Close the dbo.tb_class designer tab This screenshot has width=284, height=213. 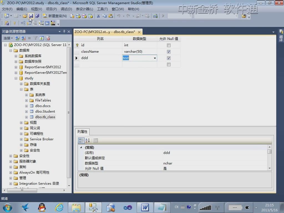click(139, 32)
